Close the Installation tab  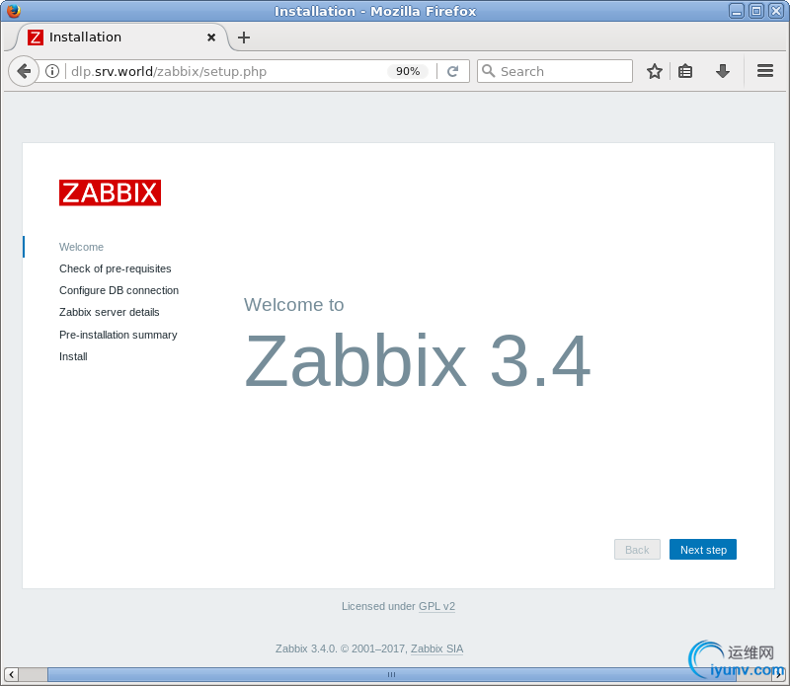click(211, 38)
